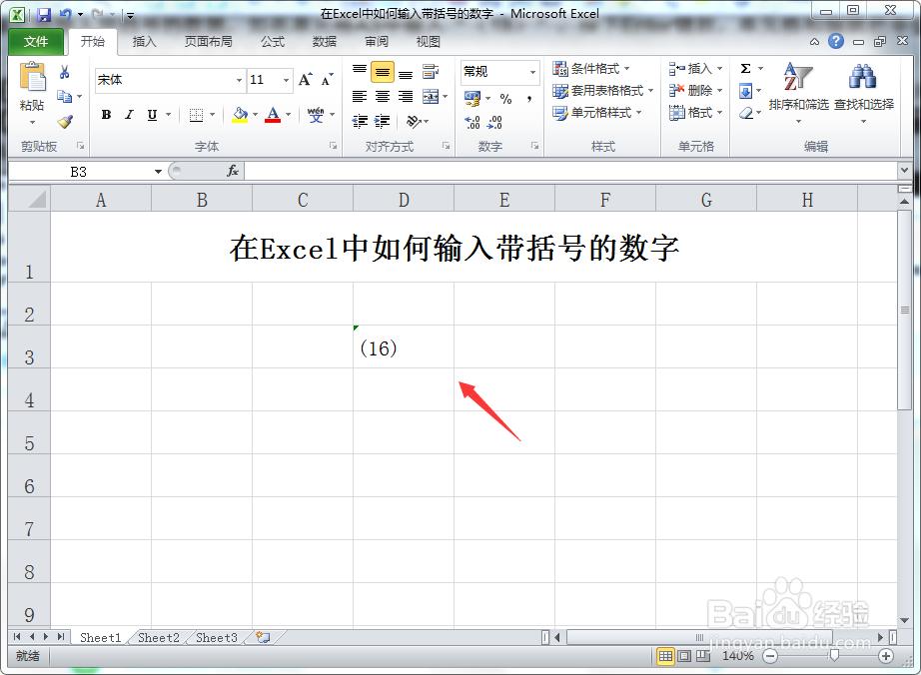This screenshot has height=675, width=921.
Task: Click the AutoSum sigma icon
Action: 746,69
